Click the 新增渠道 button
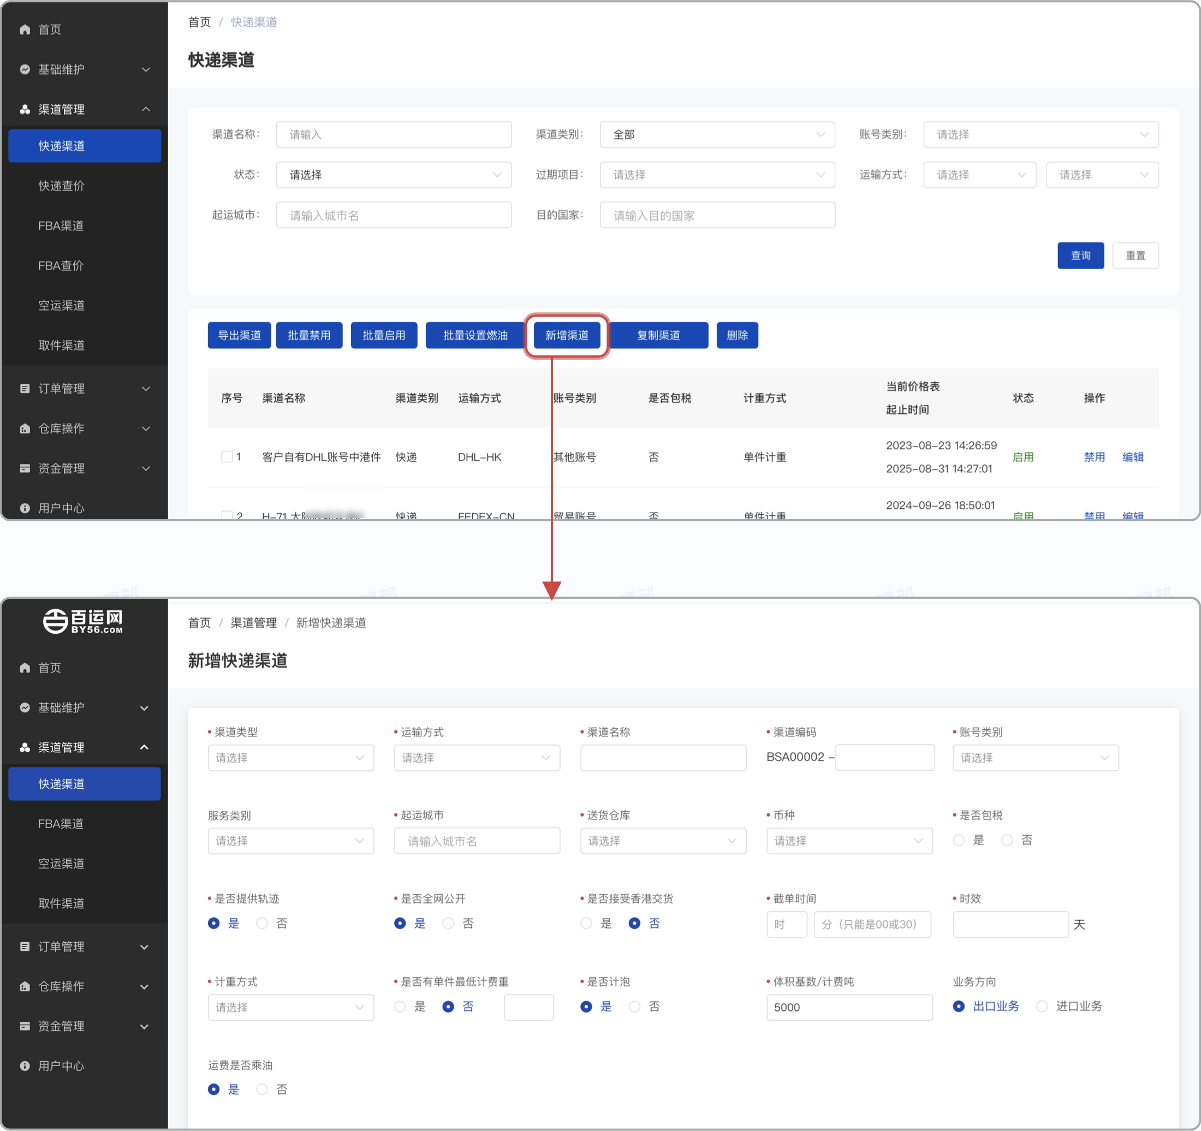1201x1131 pixels. (x=567, y=335)
